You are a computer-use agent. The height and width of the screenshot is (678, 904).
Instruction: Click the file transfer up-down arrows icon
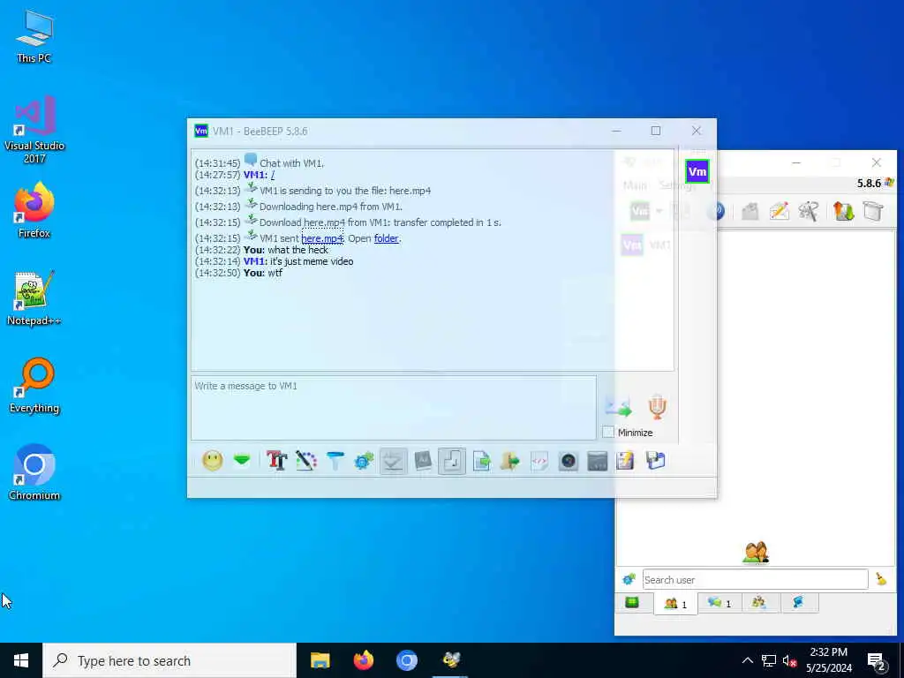843,212
